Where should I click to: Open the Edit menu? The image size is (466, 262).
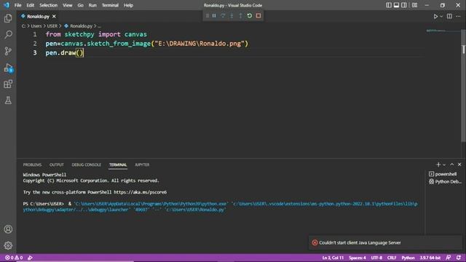(30, 5)
